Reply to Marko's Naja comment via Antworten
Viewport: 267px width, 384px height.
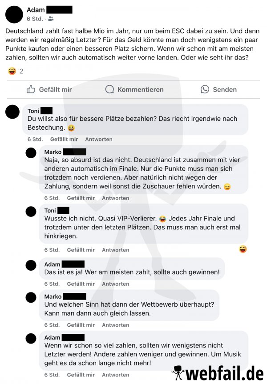click(x=116, y=198)
